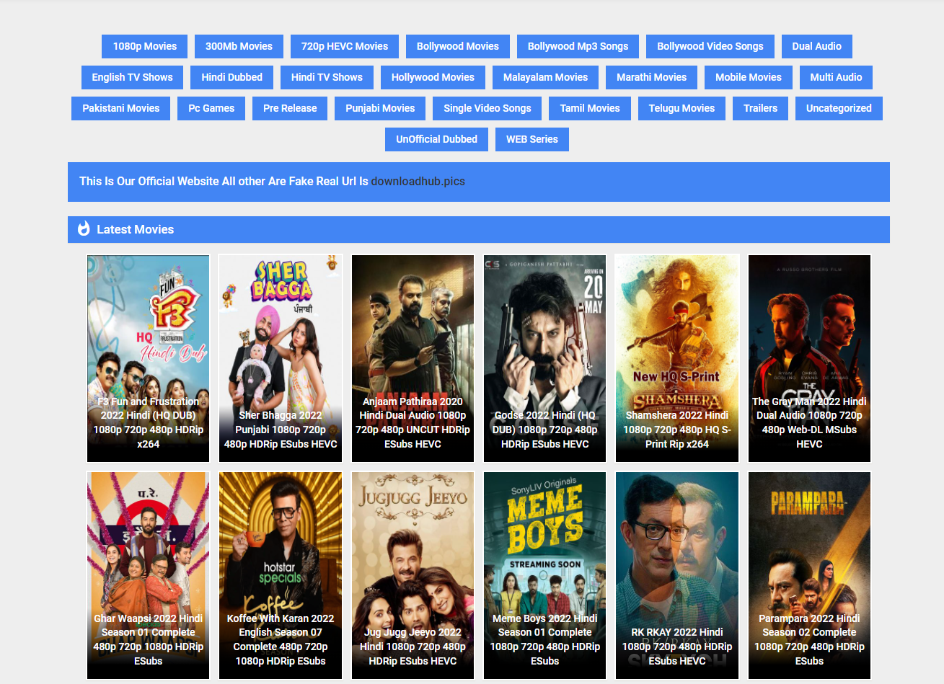Open Ghar Waapsi 2022 series poster
This screenshot has width=944, height=684.
click(149, 575)
